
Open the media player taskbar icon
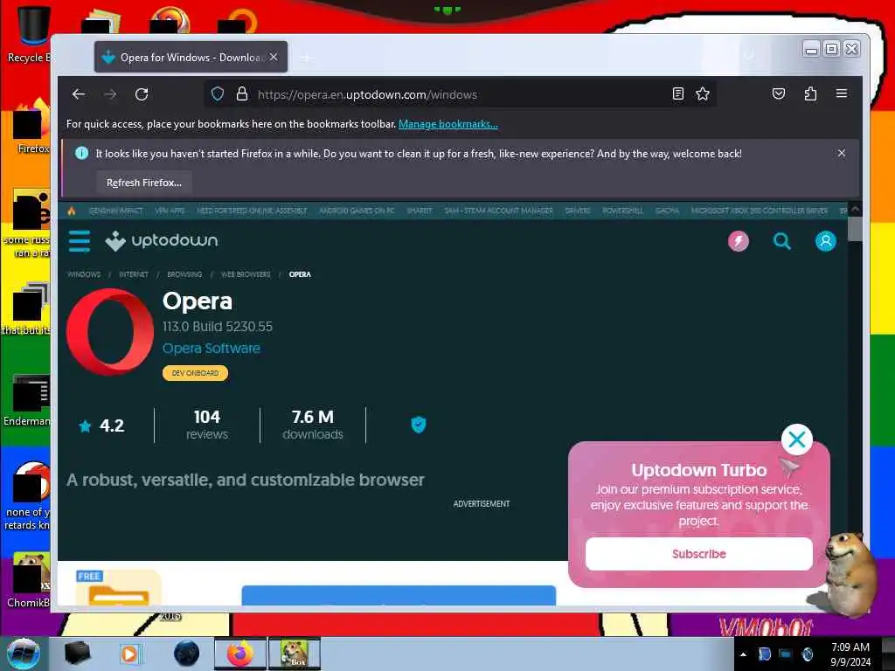(x=129, y=654)
